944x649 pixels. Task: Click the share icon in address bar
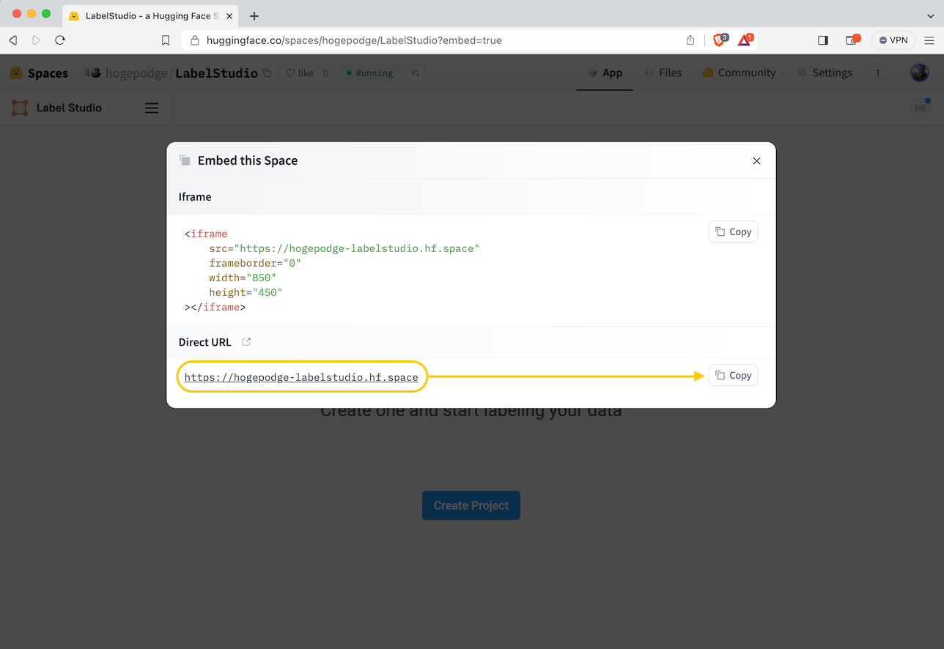pos(690,40)
